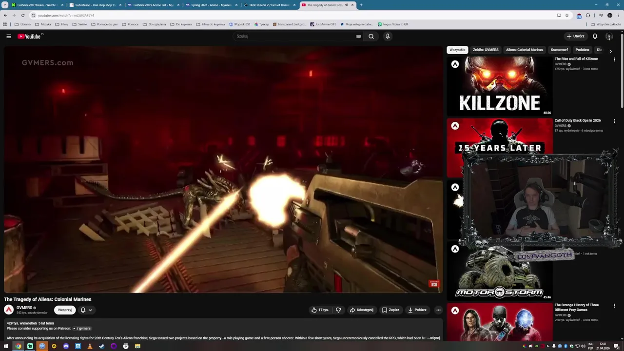Select the Źródło: GVMERS chip
Image resolution: width=624 pixels, height=351 pixels.
coord(486,50)
